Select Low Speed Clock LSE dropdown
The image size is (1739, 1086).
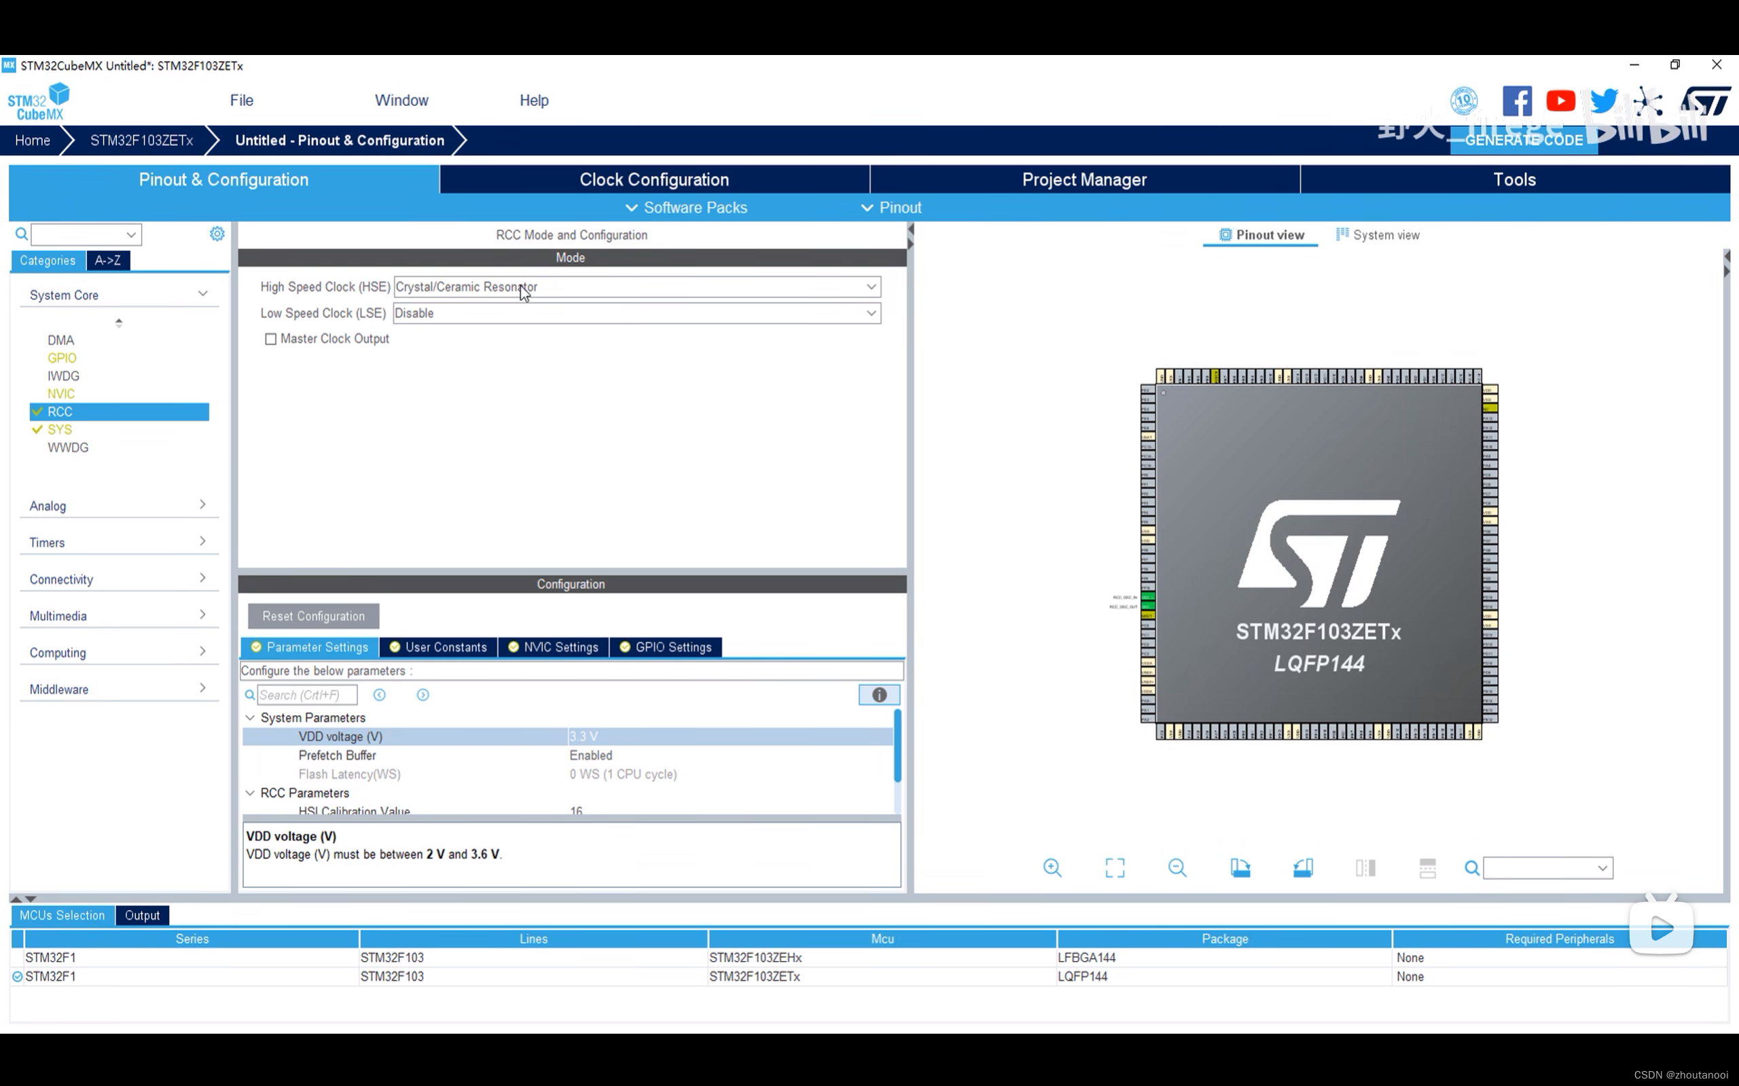[637, 313]
